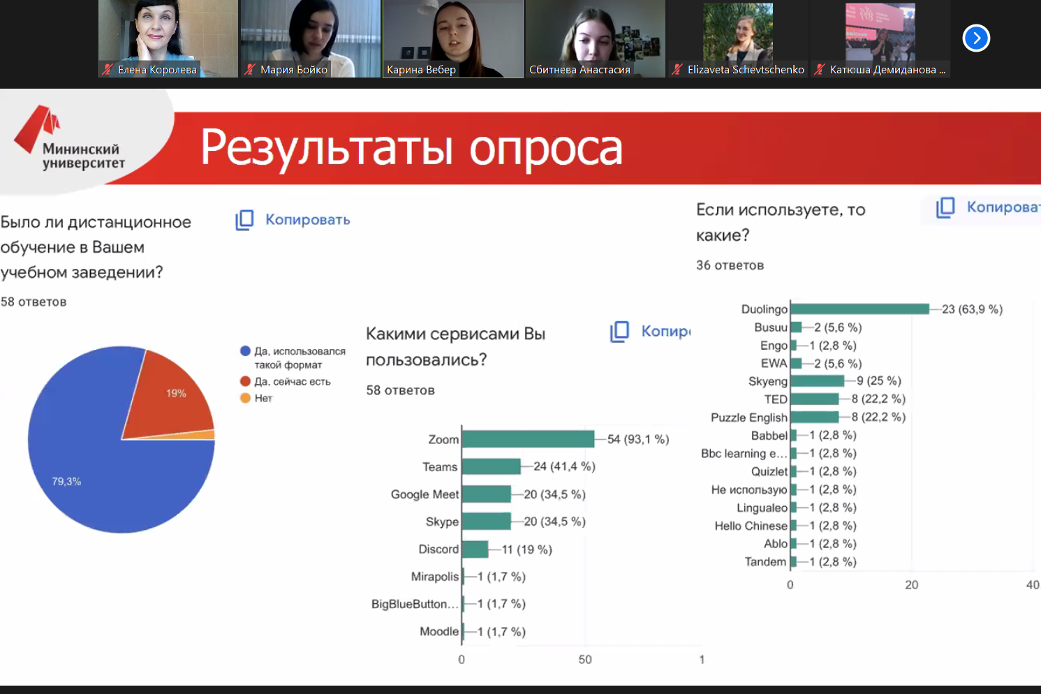Click copy icon beside Если используете question
The height and width of the screenshot is (694, 1041).
tap(945, 207)
